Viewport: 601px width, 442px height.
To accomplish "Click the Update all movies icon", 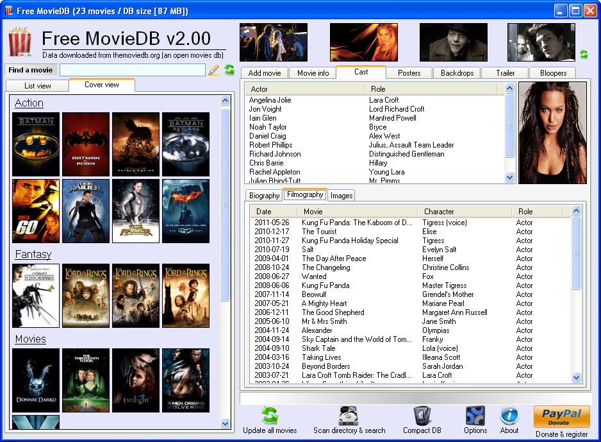I will click(x=270, y=416).
